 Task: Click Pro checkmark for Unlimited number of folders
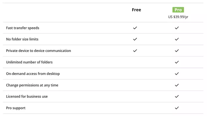click(177, 62)
